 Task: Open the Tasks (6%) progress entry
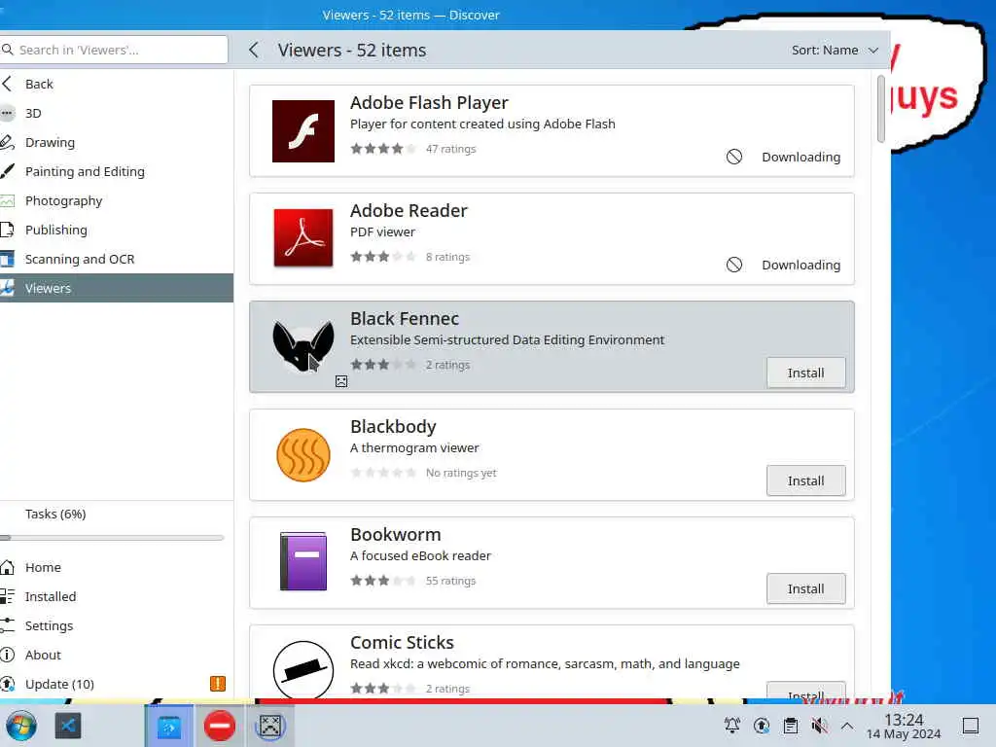point(55,514)
